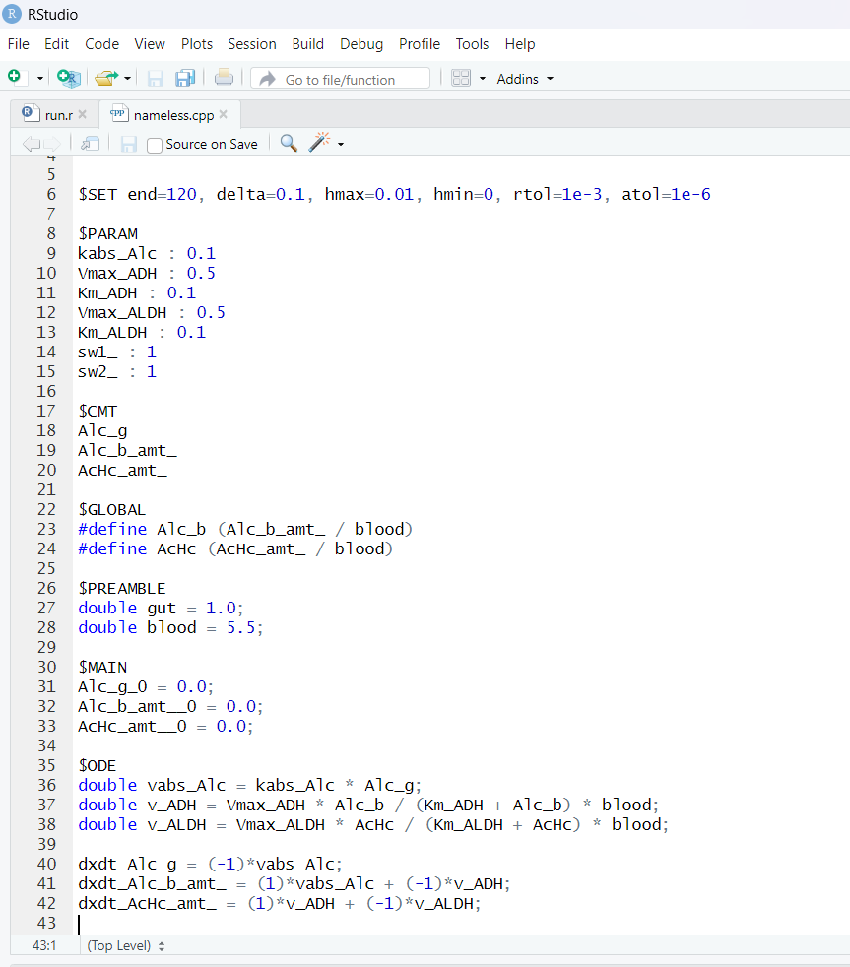The width and height of the screenshot is (850, 967).
Task: Click the $PREAMBLE block header
Action: click(x=122, y=588)
